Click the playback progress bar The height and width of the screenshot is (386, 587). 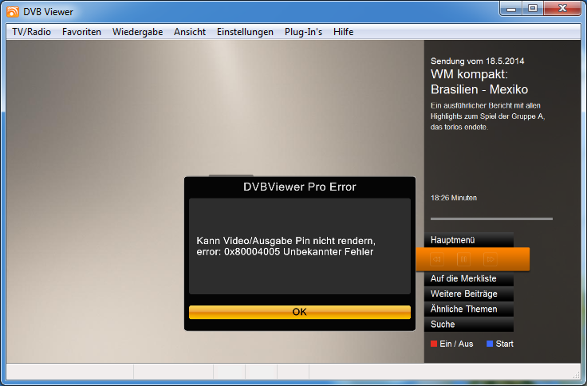491,219
